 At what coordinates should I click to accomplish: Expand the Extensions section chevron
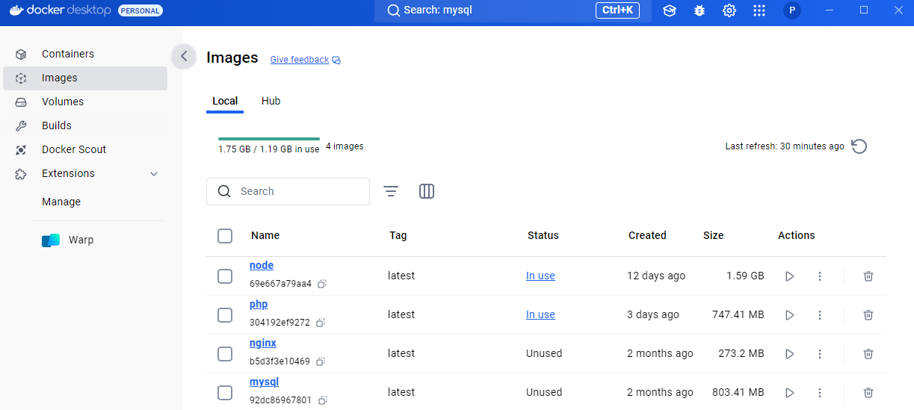(x=154, y=174)
